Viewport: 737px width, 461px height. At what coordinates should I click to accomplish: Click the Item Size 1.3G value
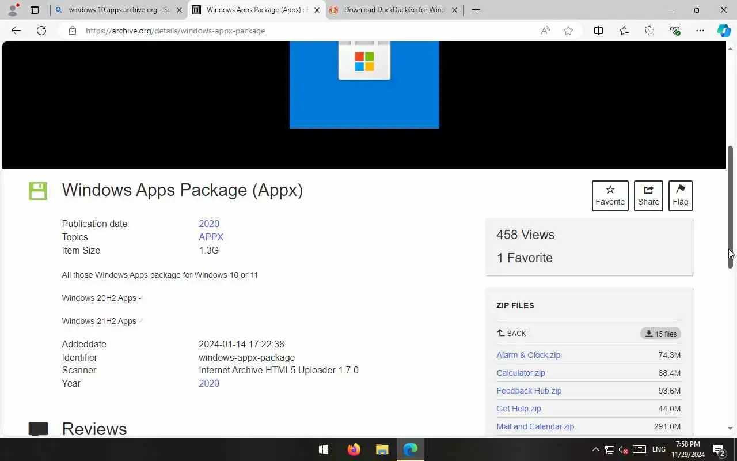click(208, 250)
